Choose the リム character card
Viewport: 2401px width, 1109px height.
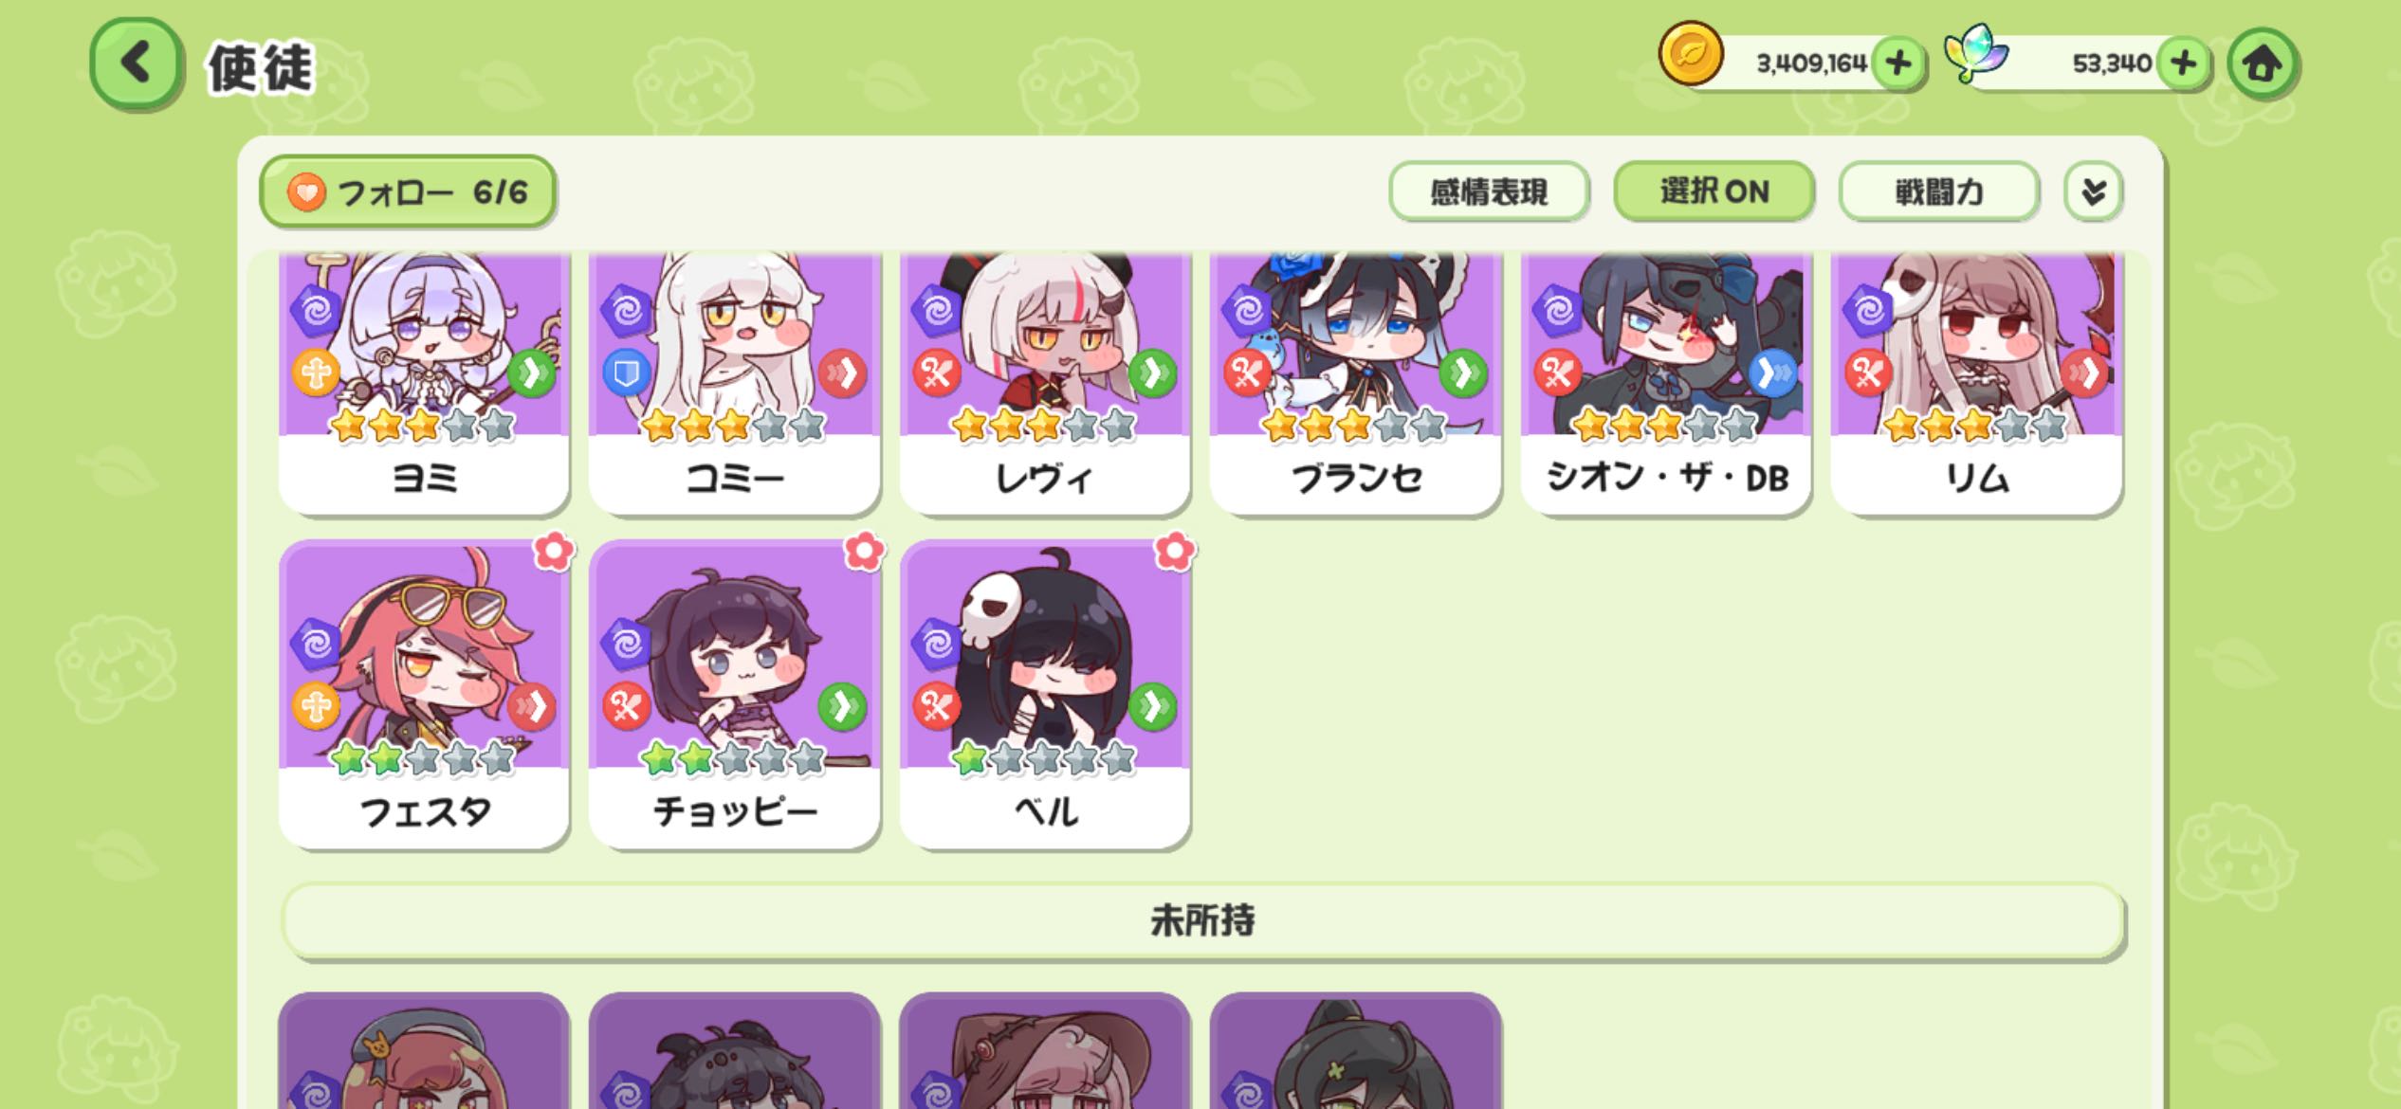click(1976, 383)
